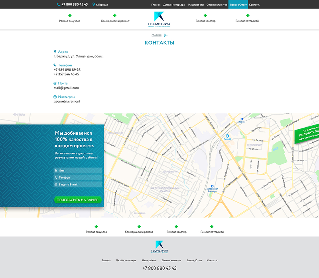The width and height of the screenshot is (319, 278).
Task: Select Вопрос/Ответ highlighted menu item
Action: pyautogui.click(x=238, y=4)
